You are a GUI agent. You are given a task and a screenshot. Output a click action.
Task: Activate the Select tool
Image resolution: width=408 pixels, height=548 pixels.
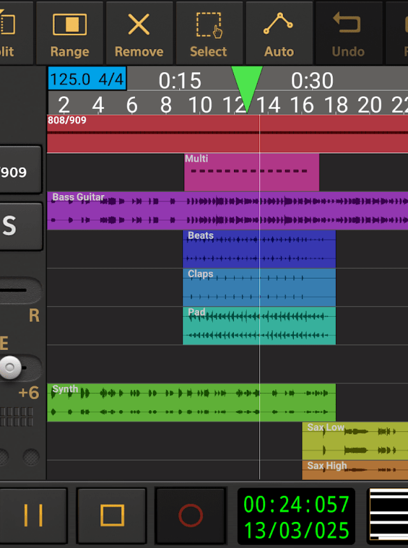click(208, 32)
